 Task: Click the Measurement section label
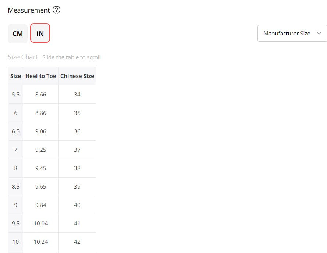(x=29, y=10)
